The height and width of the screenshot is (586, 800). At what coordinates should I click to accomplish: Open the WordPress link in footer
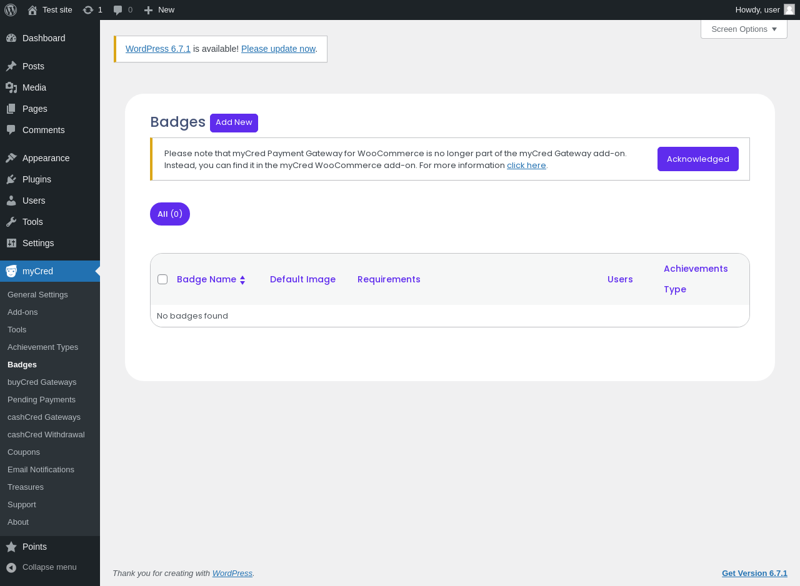[232, 573]
